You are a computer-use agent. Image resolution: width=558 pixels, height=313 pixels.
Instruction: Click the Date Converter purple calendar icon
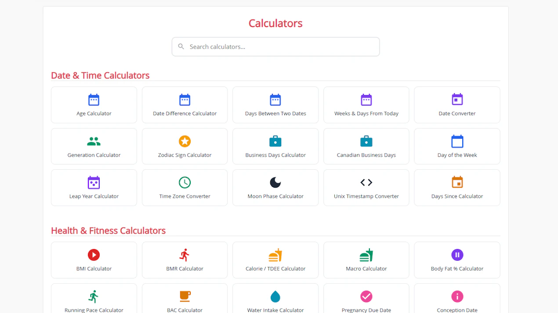point(457,99)
